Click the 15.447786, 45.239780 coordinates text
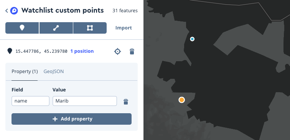 point(41,51)
